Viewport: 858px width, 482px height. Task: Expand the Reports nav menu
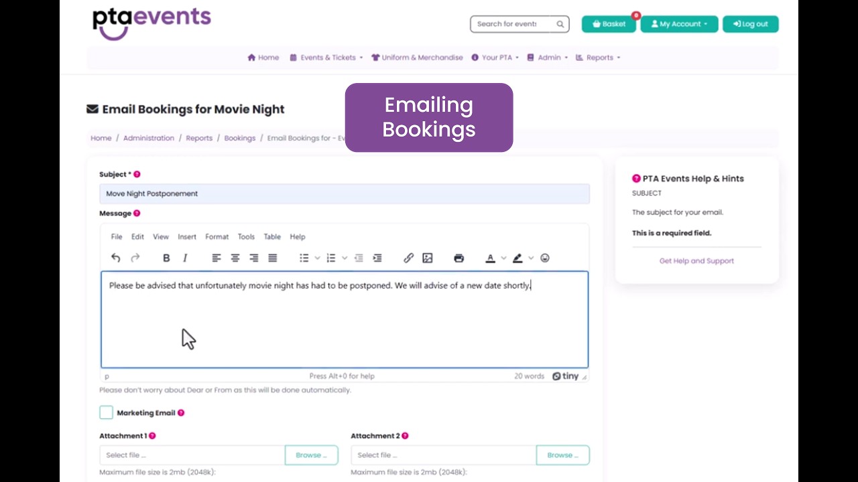598,58
